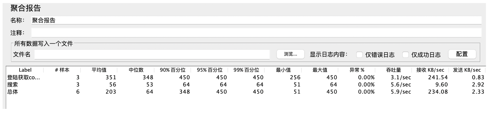This screenshot has height=115, width=487.
Task: Sort by the 90% 百分位 column
Action: coord(173,70)
